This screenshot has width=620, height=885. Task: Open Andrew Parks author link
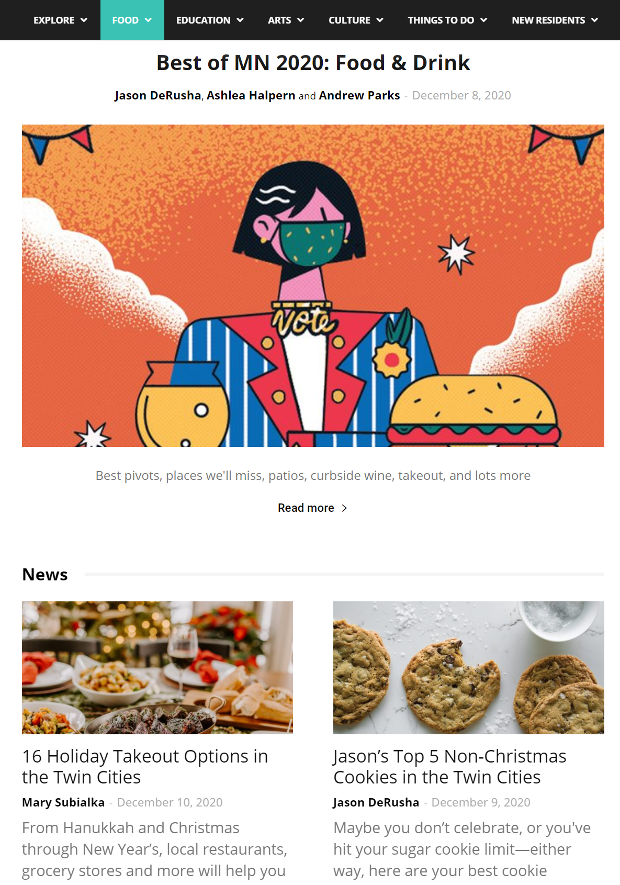tap(359, 95)
